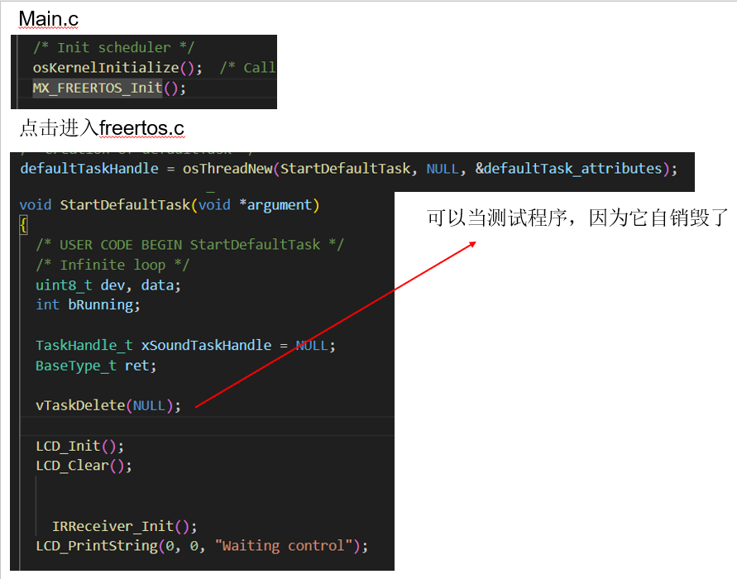The width and height of the screenshot is (737, 579).
Task: Click the LCD_PrintString line
Action: tap(202, 546)
